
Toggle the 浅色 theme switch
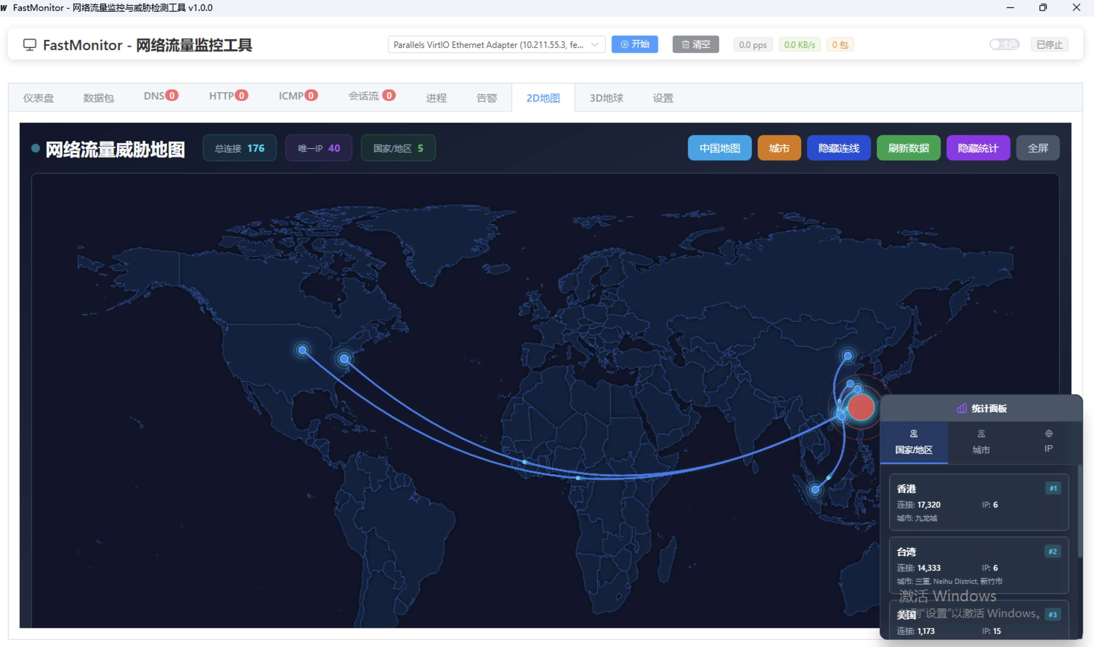[1004, 44]
